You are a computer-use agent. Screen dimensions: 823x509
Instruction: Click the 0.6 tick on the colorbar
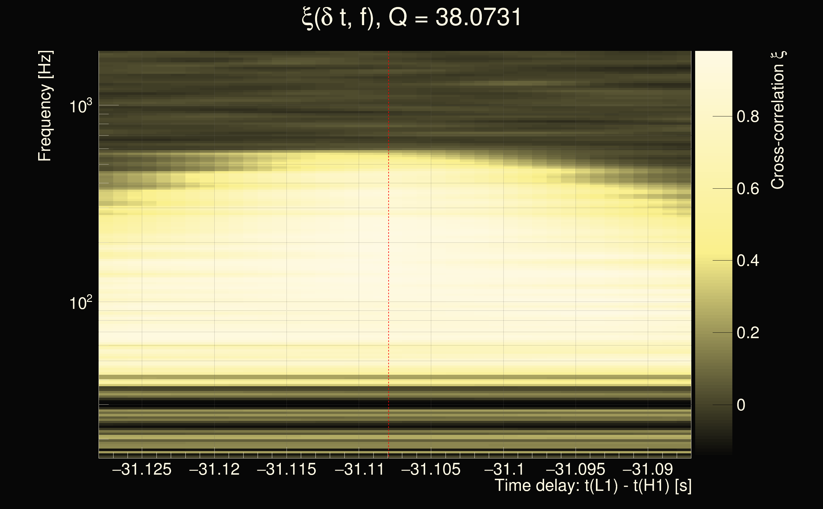pos(748,189)
